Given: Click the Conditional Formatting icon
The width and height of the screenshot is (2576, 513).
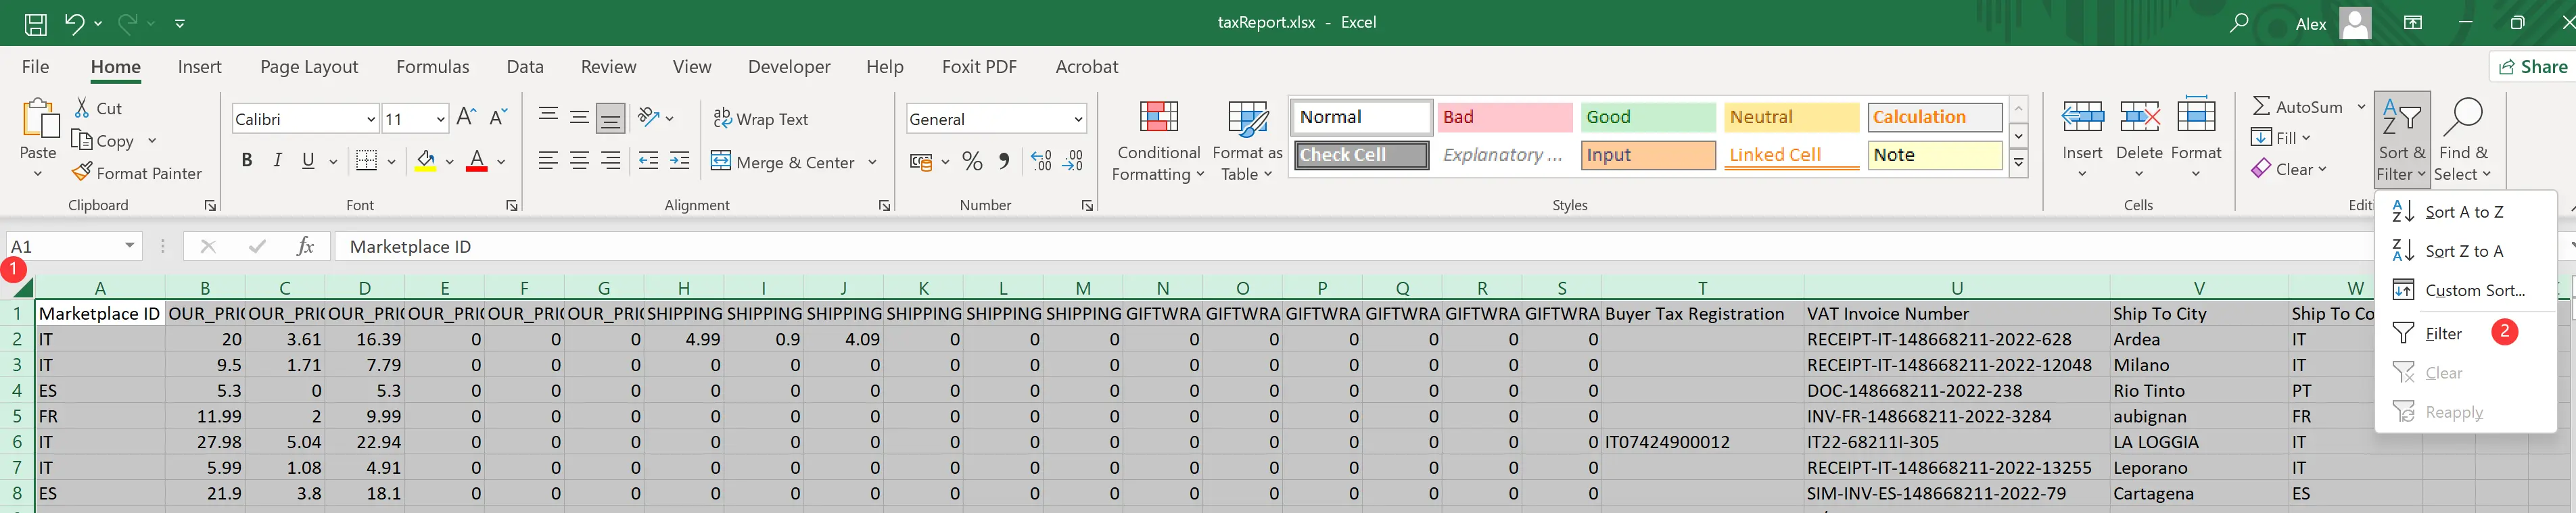Looking at the screenshot, I should coord(1158,119).
